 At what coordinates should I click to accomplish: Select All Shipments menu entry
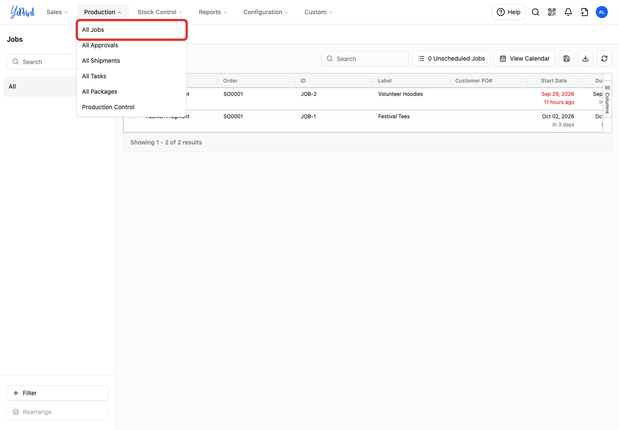coord(132,61)
